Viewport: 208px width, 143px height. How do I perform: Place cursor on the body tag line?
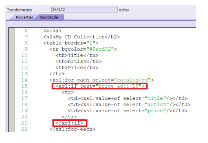pyautogui.click(x=52, y=31)
